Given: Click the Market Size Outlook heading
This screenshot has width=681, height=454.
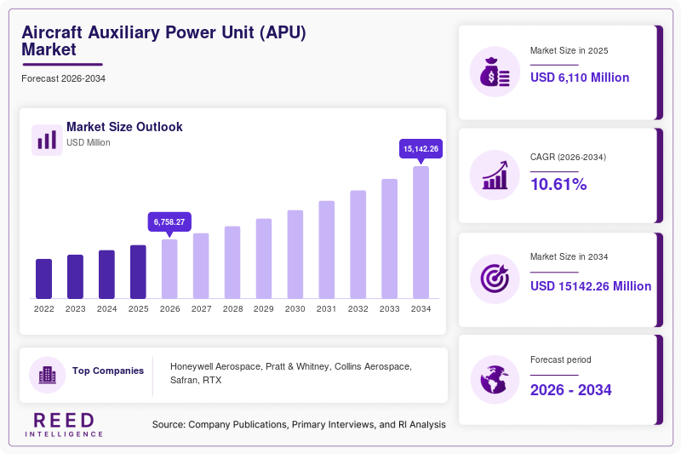Looking at the screenshot, I should [x=124, y=127].
